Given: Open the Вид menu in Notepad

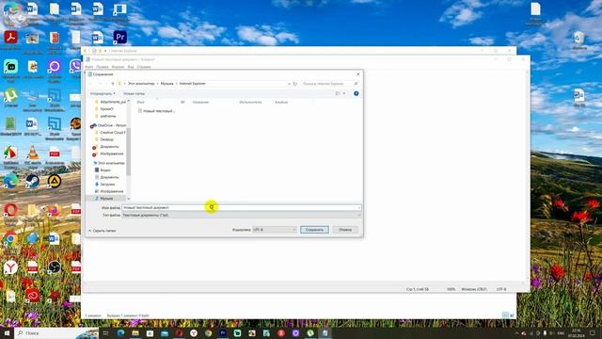Looking at the screenshot, I should pos(131,67).
